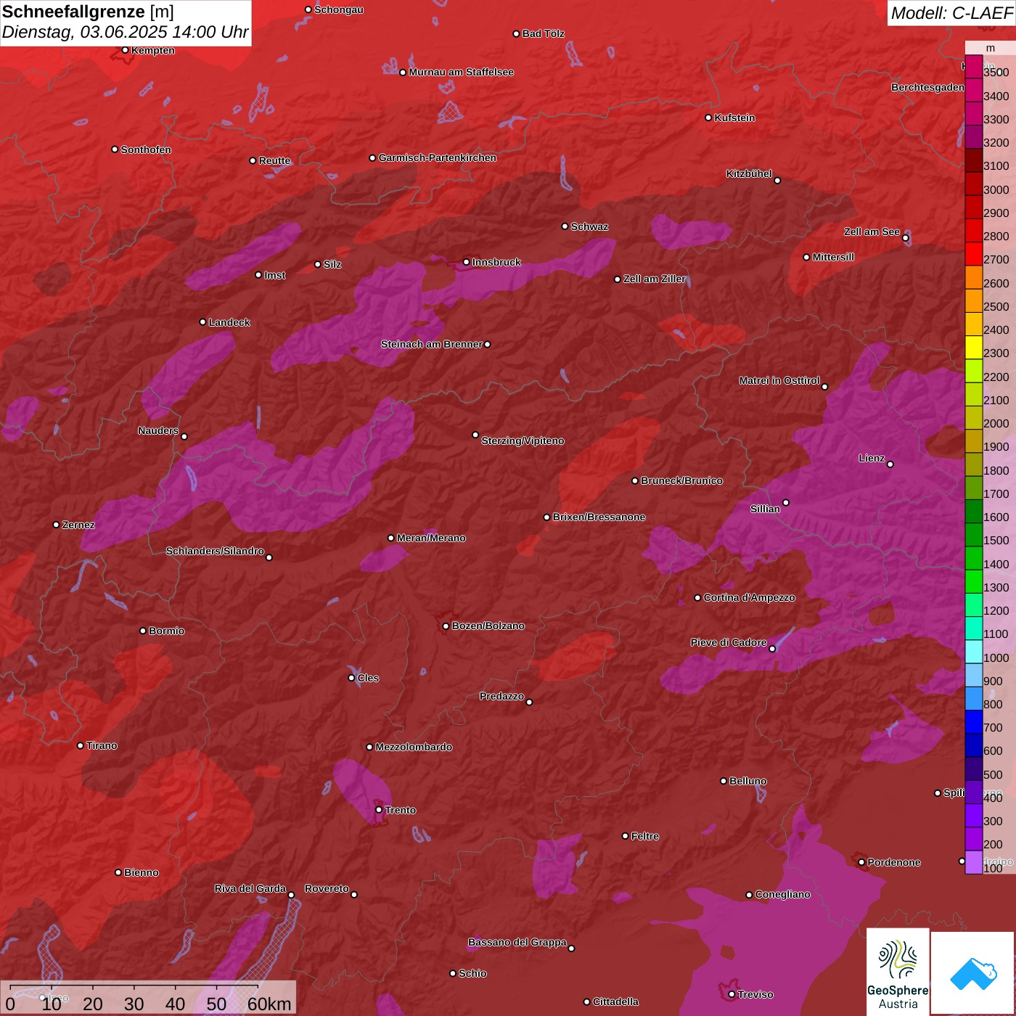Click the Belluno label

(748, 781)
